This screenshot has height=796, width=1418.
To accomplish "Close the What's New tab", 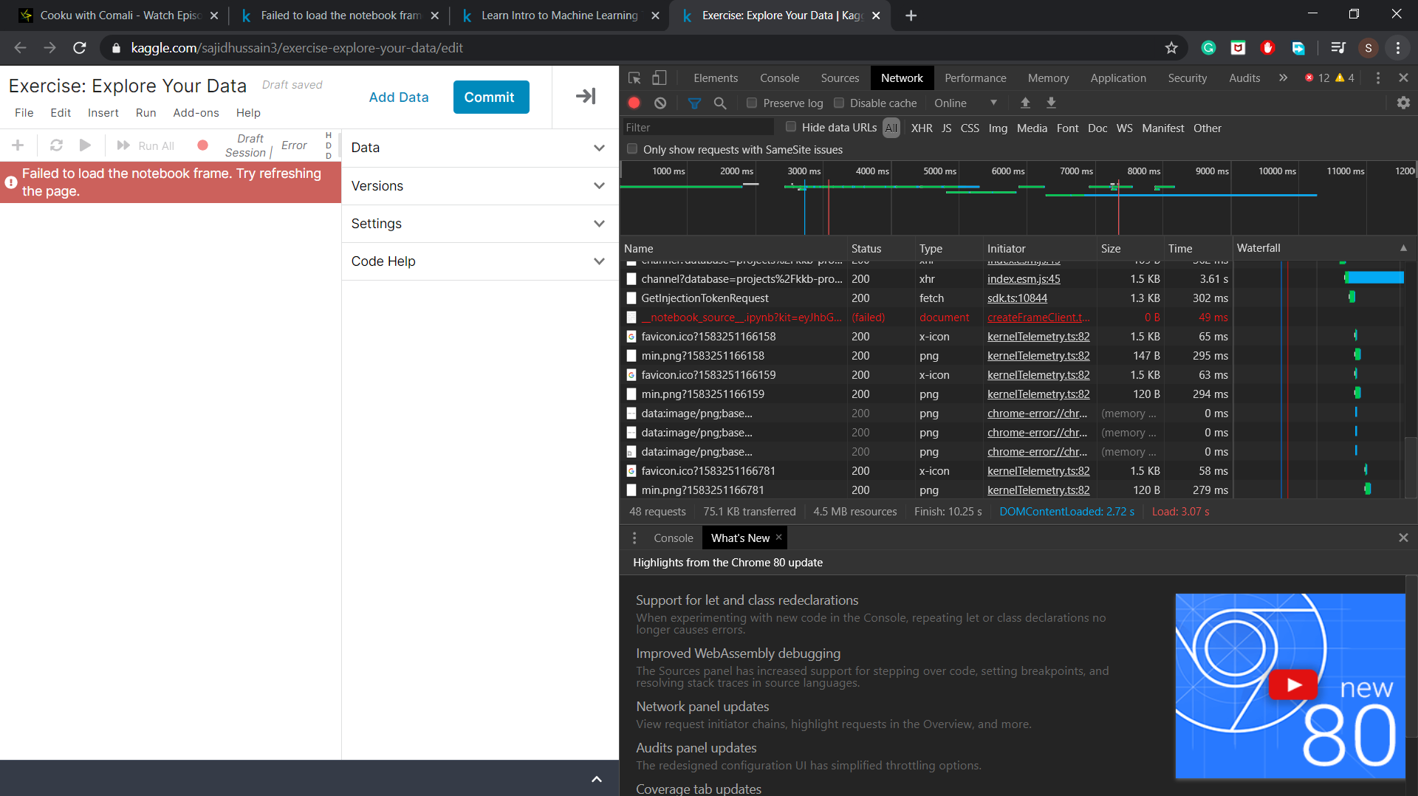I will click(778, 538).
